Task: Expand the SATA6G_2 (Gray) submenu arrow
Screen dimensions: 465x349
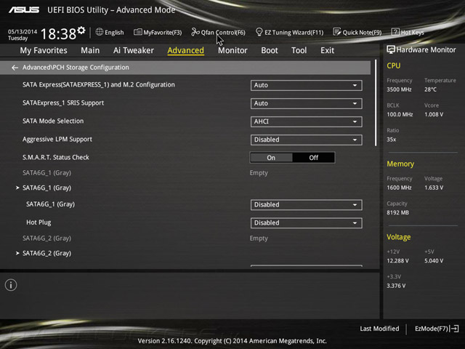Action: (17, 253)
